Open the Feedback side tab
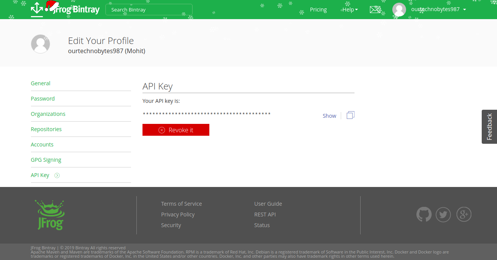This screenshot has width=497, height=260. 489,127
